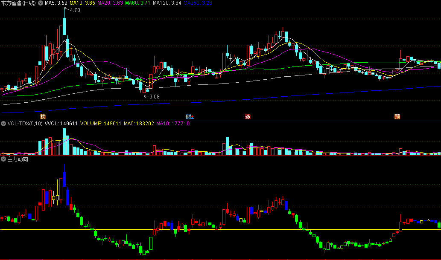Click the MA20: 3.63 label

[x=110, y=3]
